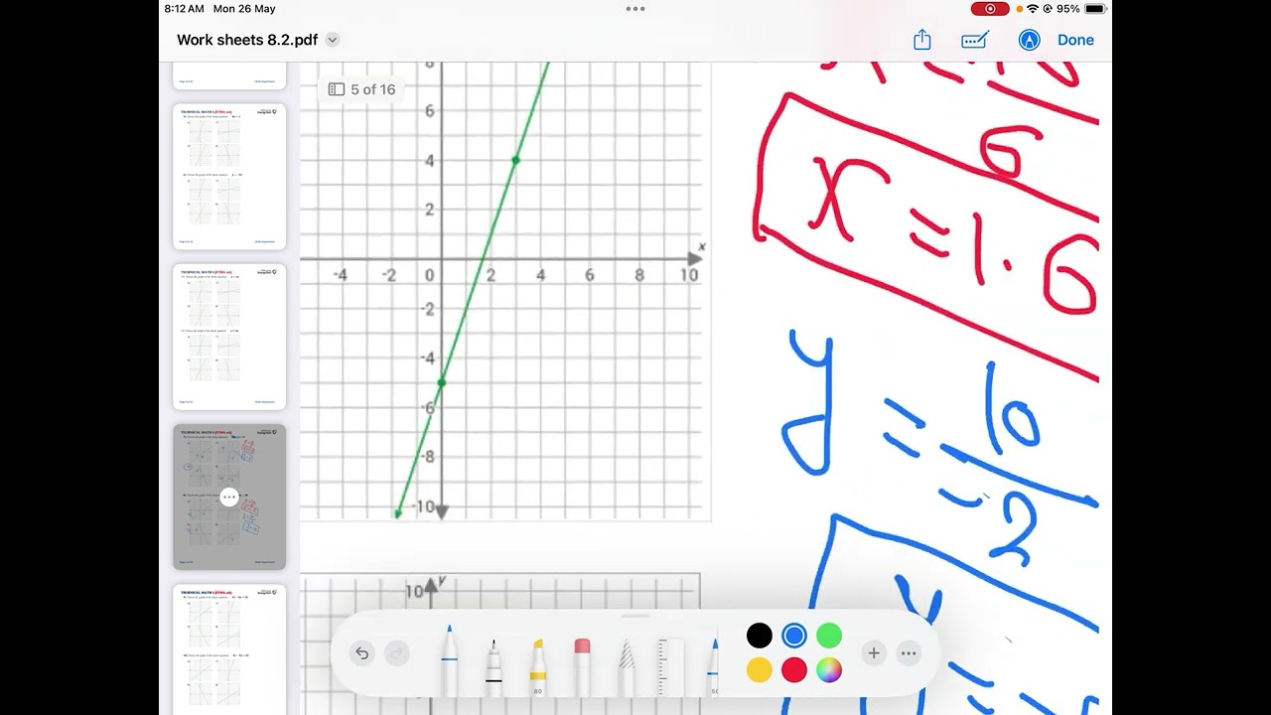
Task: Tap Done to finish markup
Action: 1075,40
